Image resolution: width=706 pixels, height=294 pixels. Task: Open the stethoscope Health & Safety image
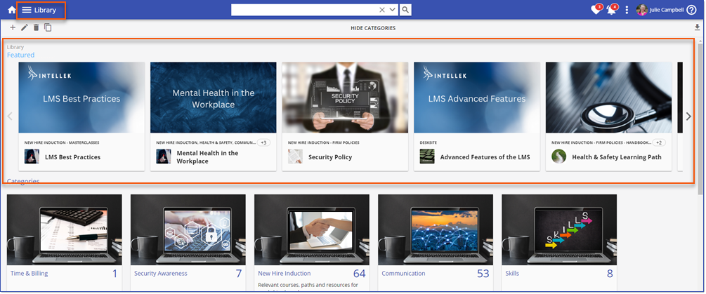click(609, 98)
